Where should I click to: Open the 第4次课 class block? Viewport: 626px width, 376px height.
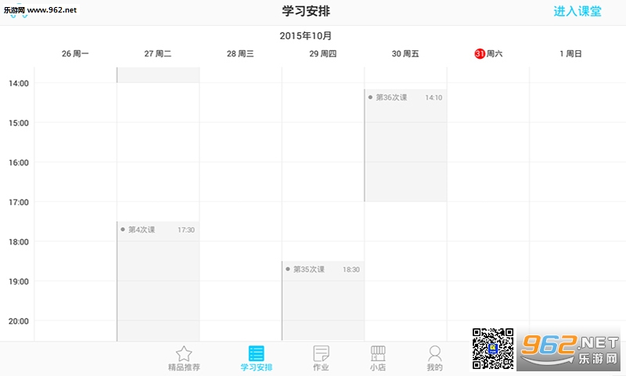coord(158,281)
